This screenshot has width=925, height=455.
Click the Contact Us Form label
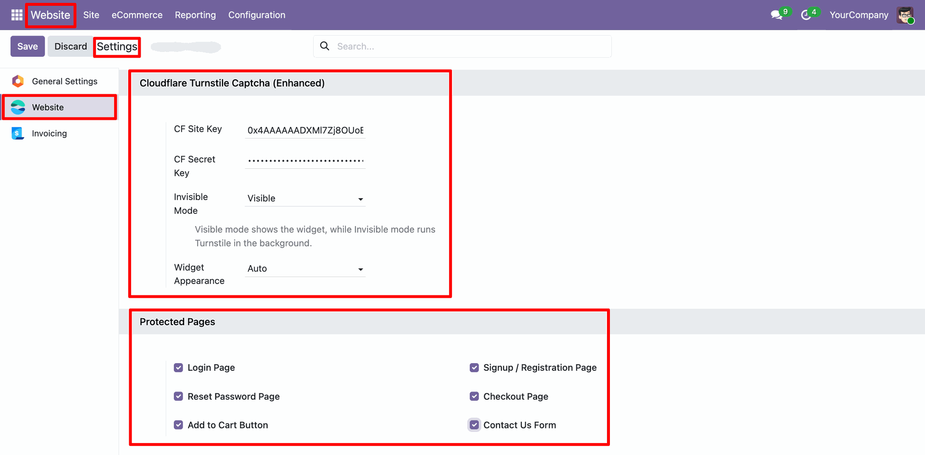519,425
